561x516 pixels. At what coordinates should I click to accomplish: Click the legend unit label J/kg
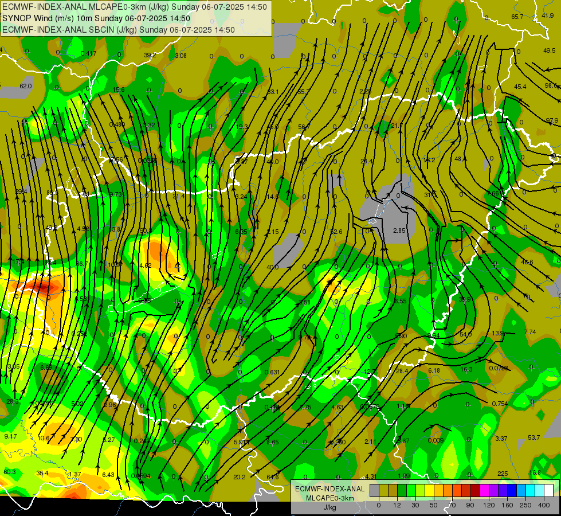coord(329,507)
